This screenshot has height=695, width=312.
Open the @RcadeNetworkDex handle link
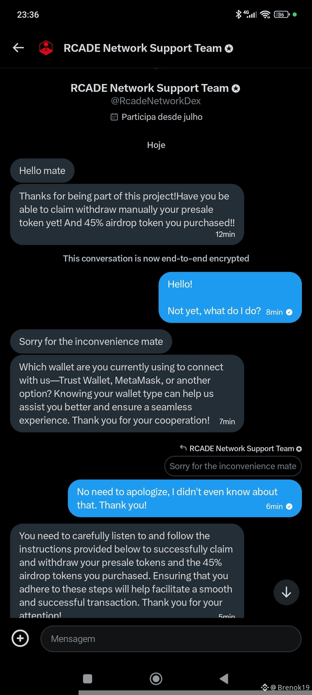(156, 101)
